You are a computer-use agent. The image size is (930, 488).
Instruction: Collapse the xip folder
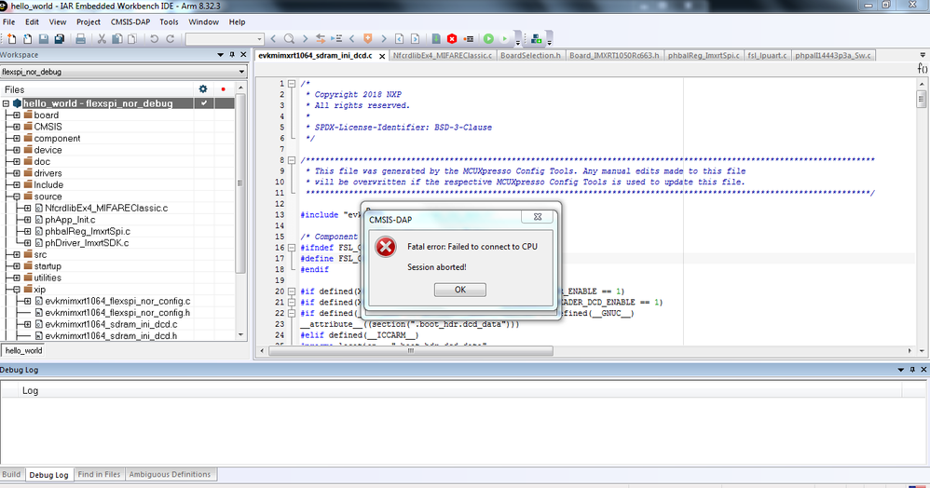pyautogui.click(x=17, y=290)
